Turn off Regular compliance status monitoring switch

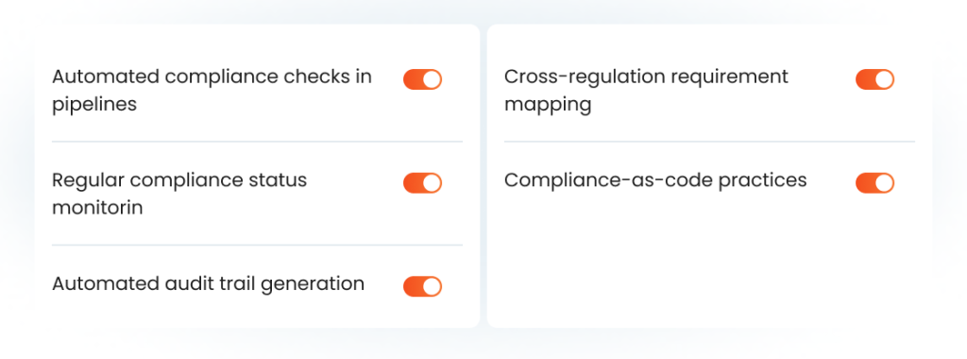click(x=422, y=183)
